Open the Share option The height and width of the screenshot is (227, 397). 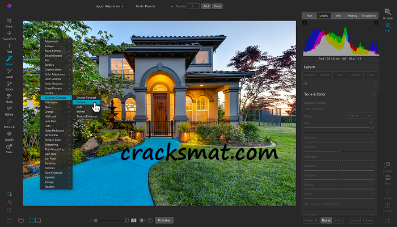pos(387,194)
